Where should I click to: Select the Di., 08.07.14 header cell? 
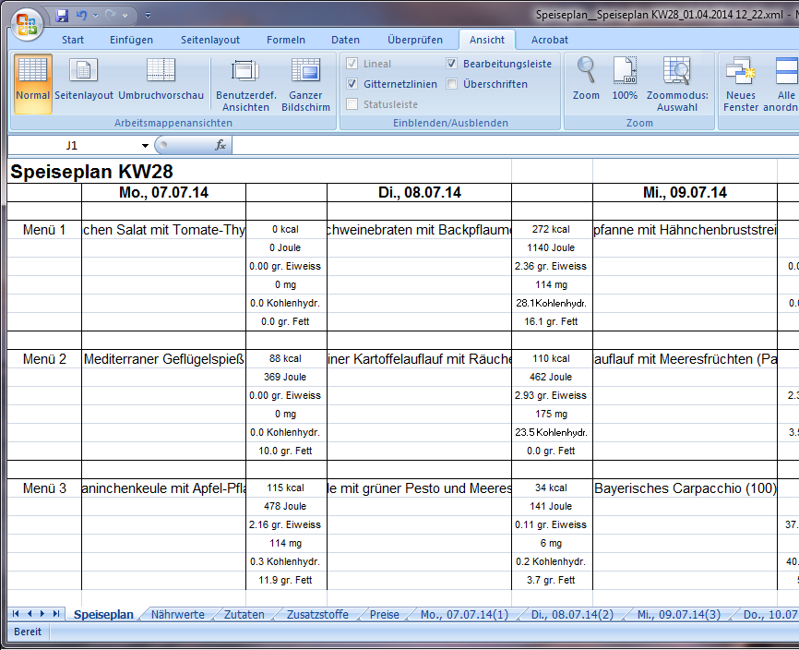coord(420,192)
